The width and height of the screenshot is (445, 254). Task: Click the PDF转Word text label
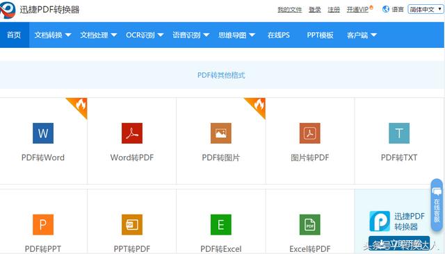(43, 158)
